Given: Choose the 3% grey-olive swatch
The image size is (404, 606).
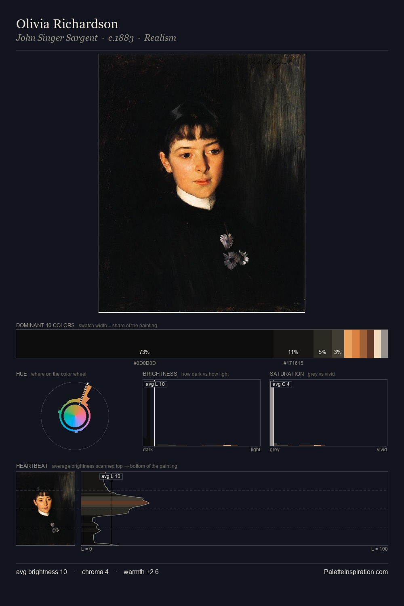Looking at the screenshot, I should (338, 344).
